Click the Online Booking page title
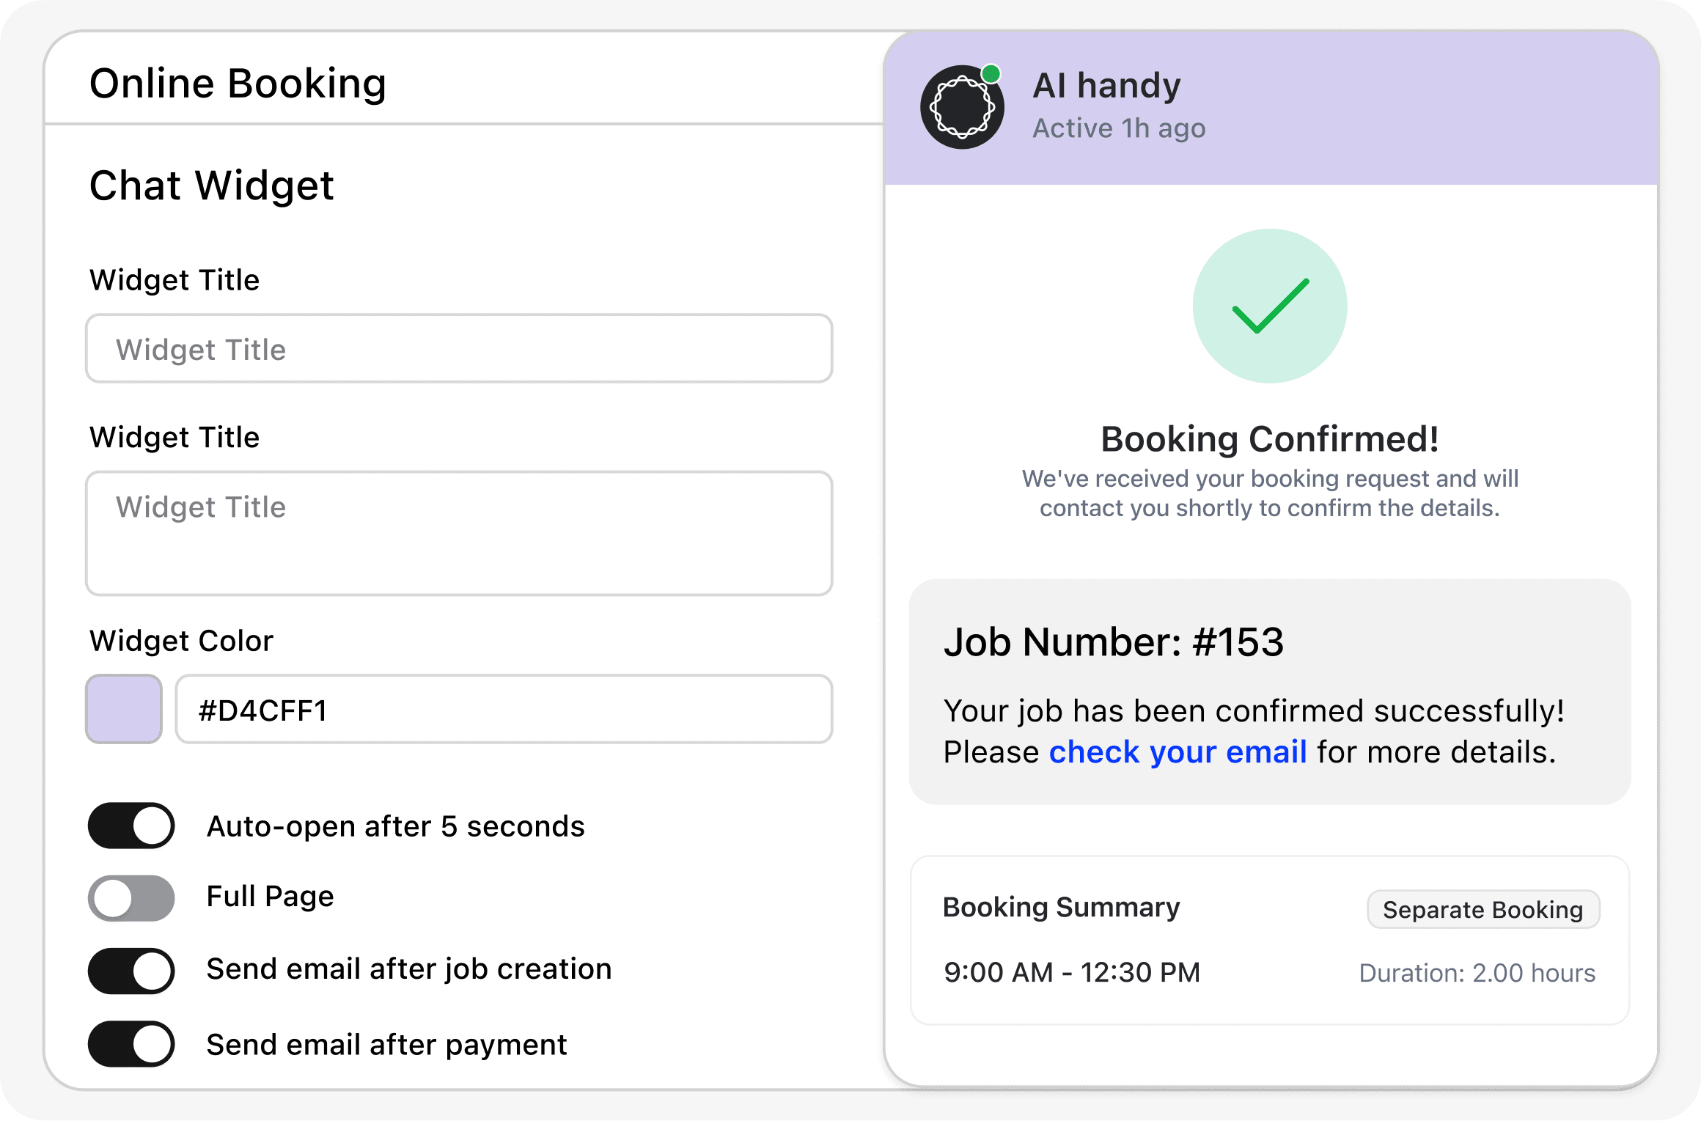 pos(238,84)
